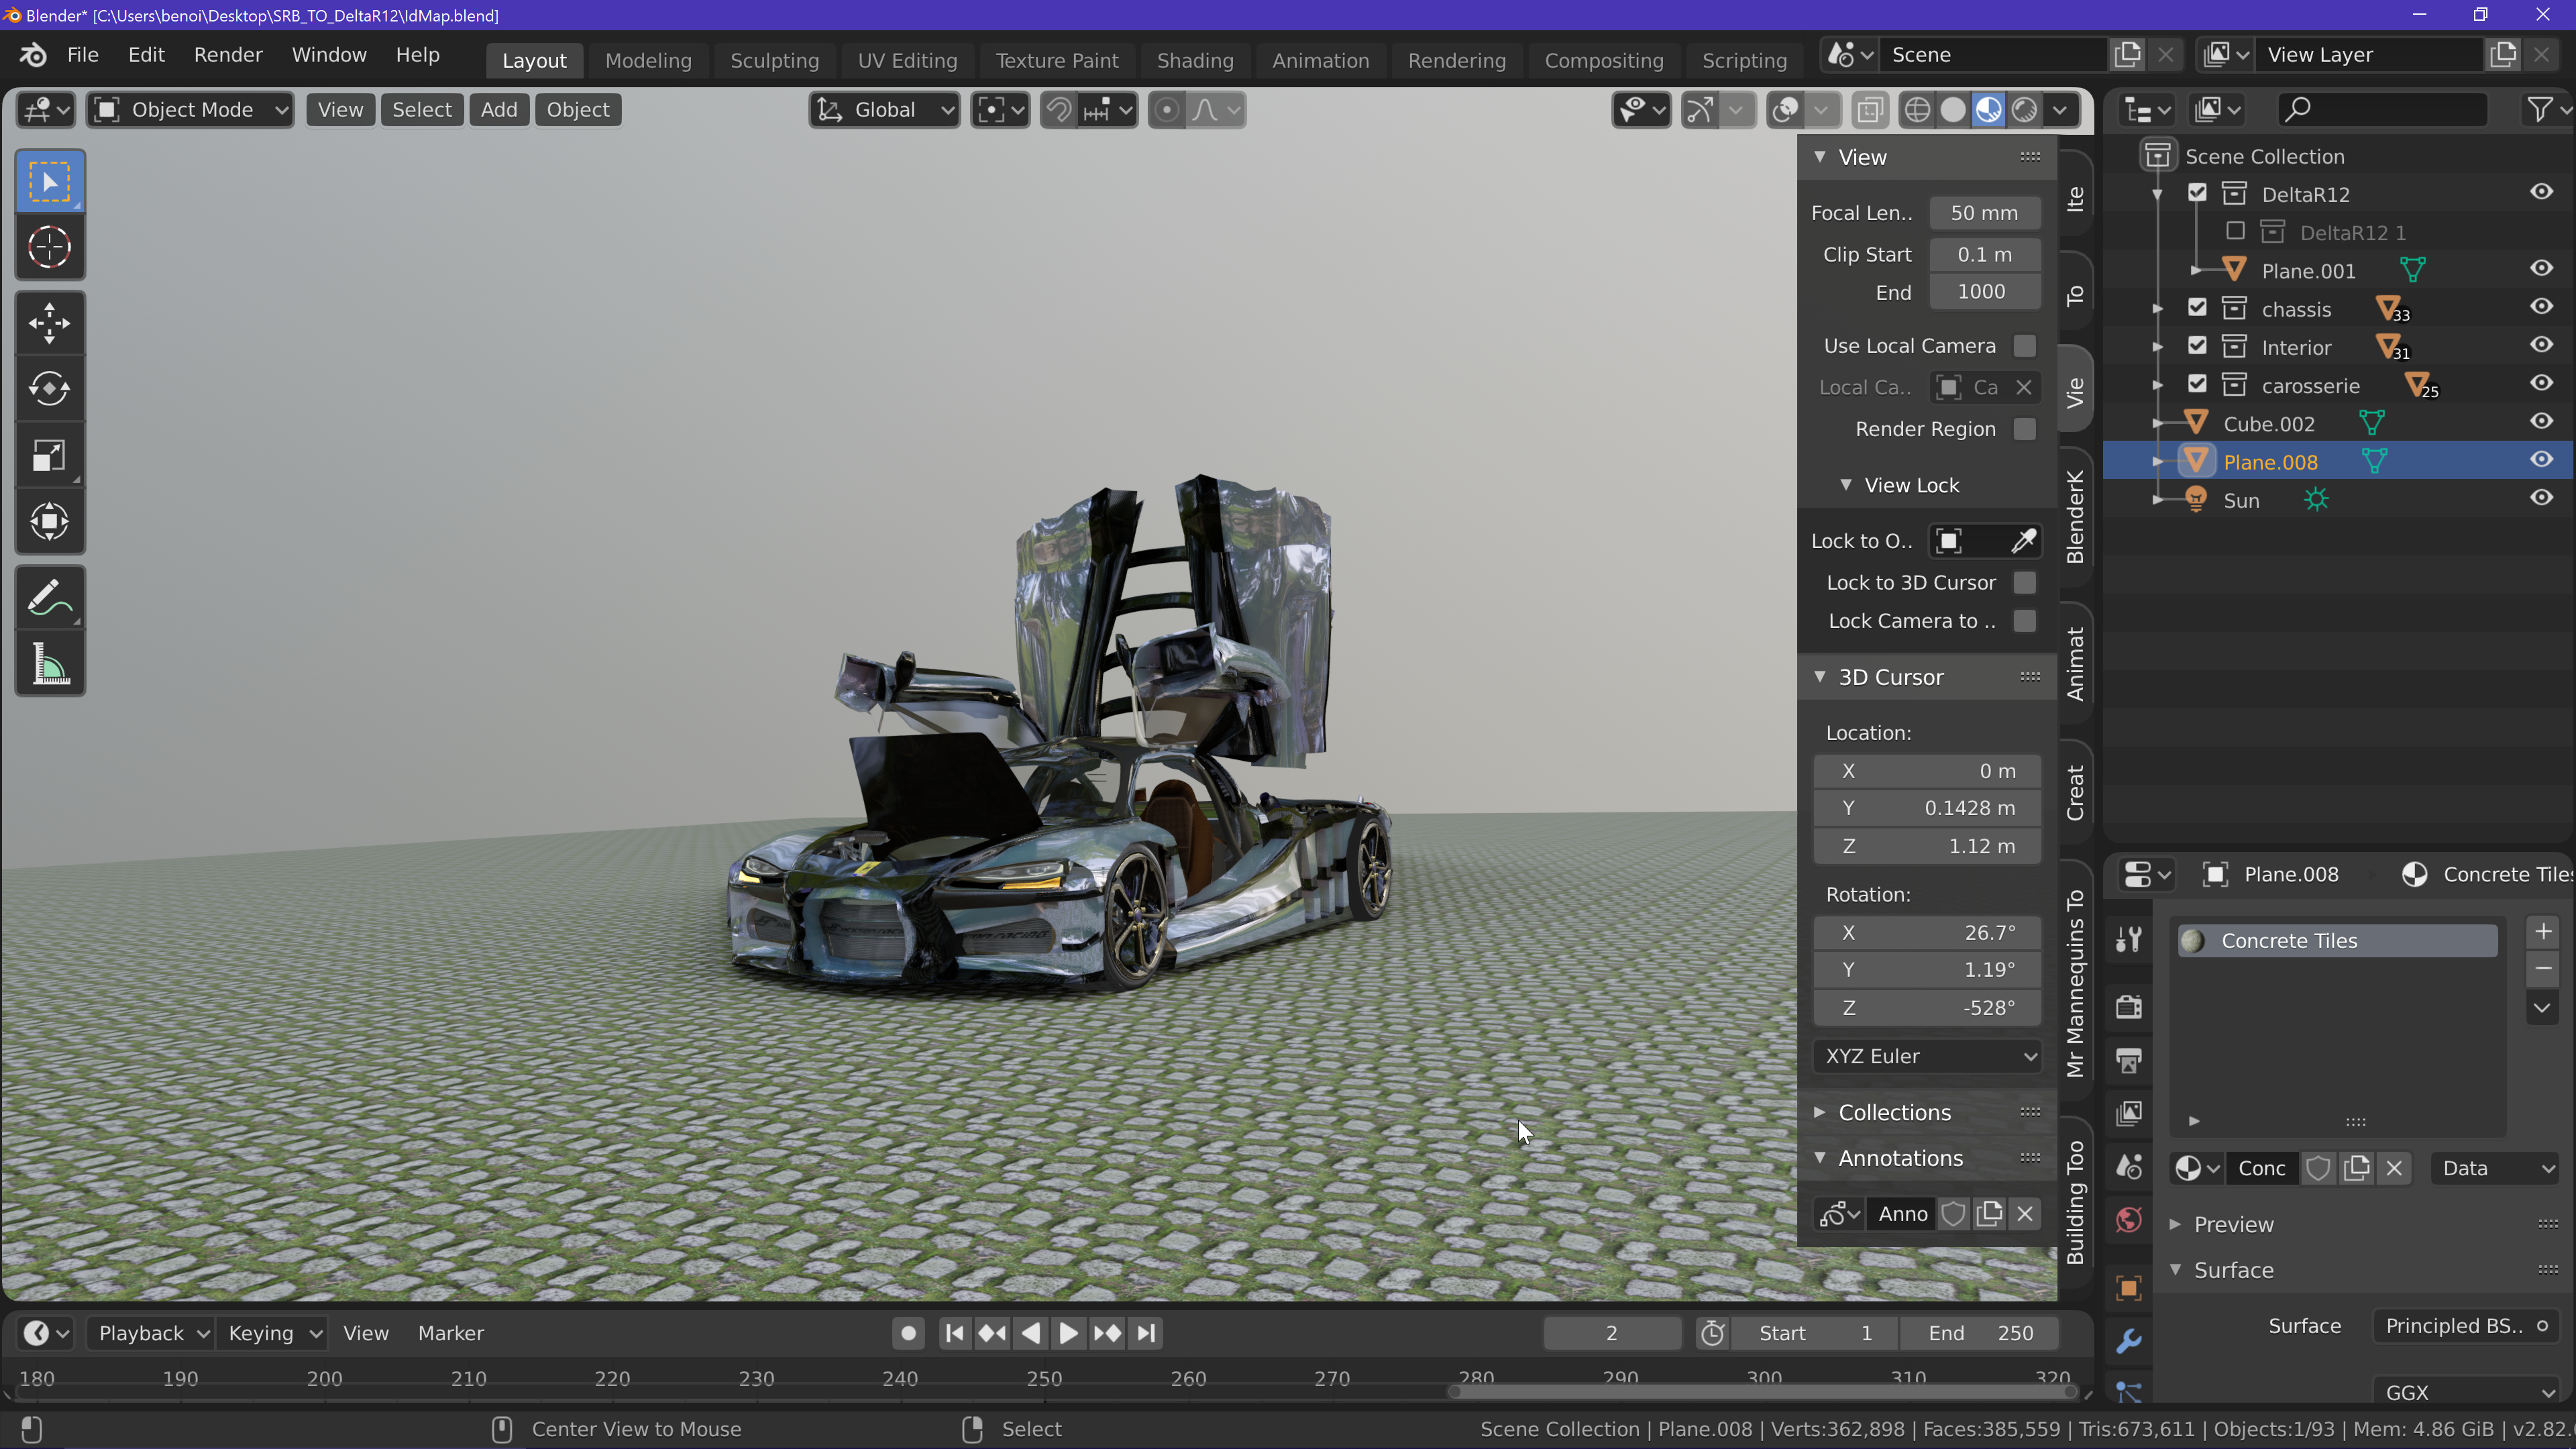
Task: Open the Object Mode dropdown
Action: pyautogui.click(x=190, y=110)
